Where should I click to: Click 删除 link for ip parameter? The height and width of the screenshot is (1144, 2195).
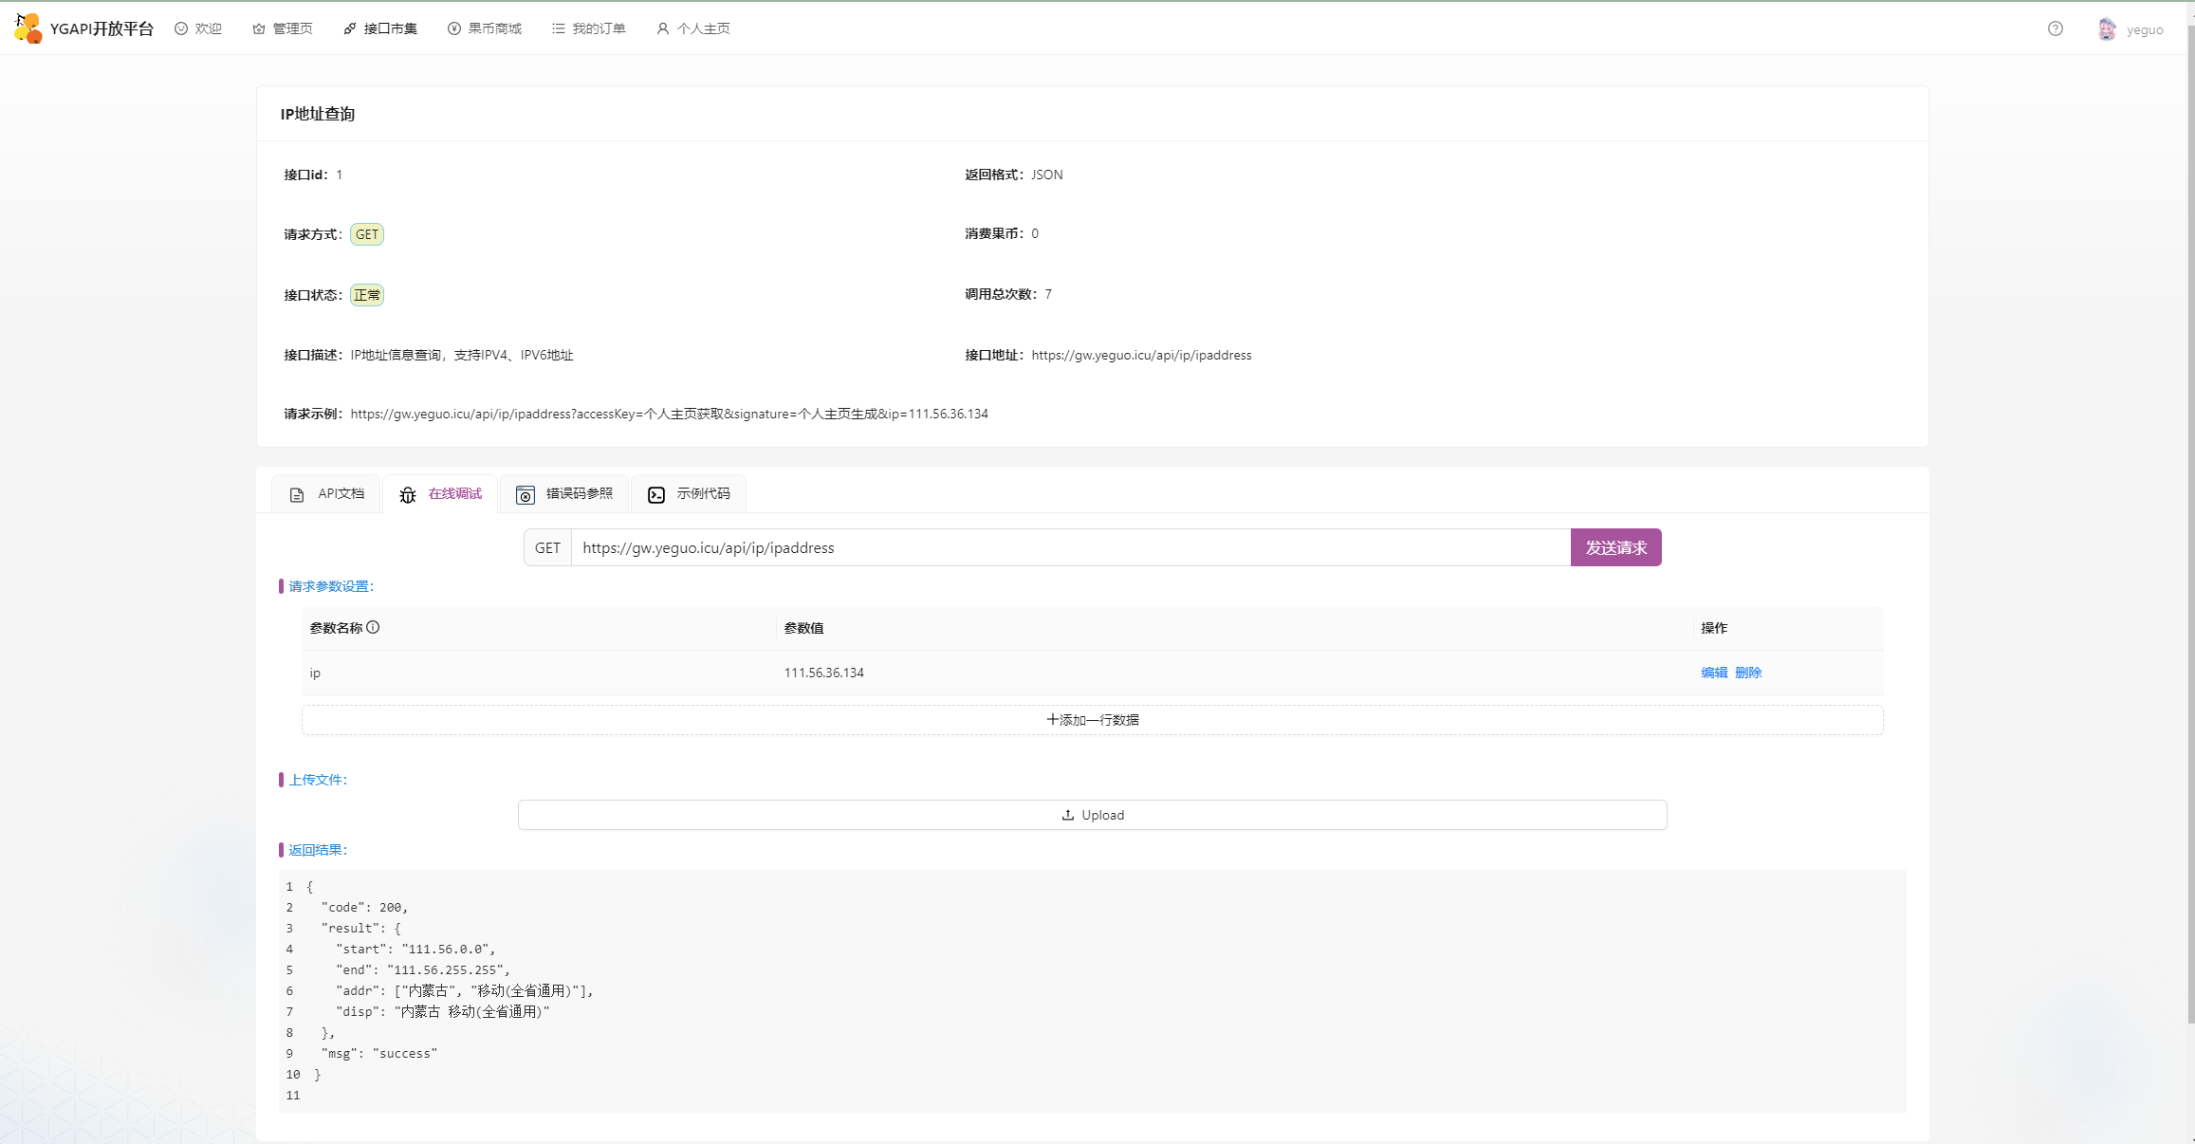1748,673
